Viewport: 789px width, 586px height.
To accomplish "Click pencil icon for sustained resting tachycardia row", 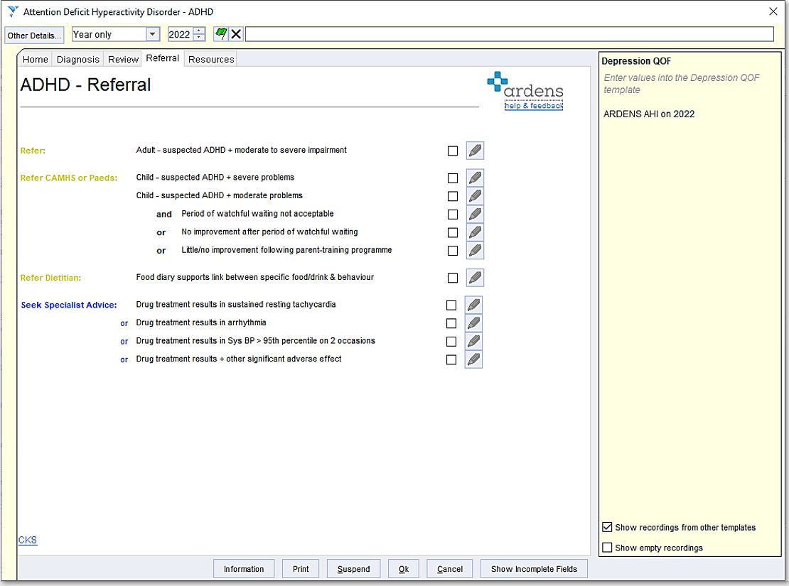I will pyautogui.click(x=473, y=305).
